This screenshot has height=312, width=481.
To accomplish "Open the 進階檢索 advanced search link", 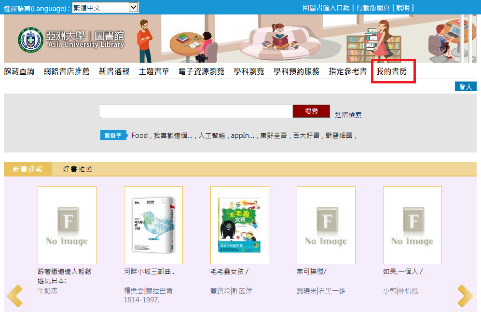I will (348, 115).
